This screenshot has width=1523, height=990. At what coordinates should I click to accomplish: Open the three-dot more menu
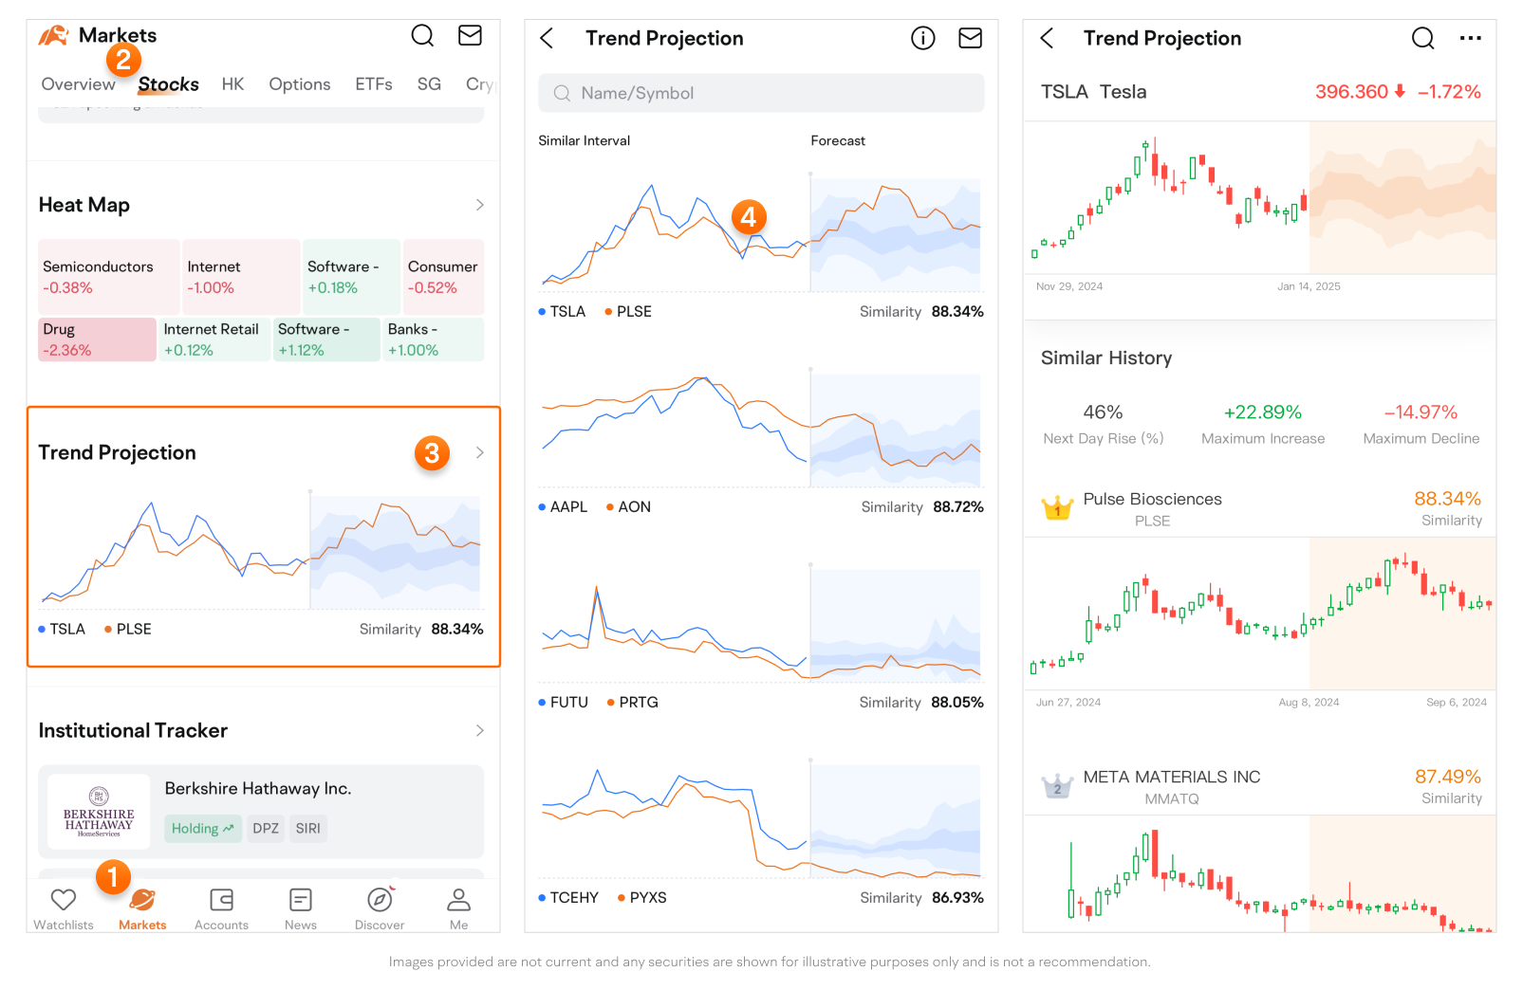(1470, 39)
